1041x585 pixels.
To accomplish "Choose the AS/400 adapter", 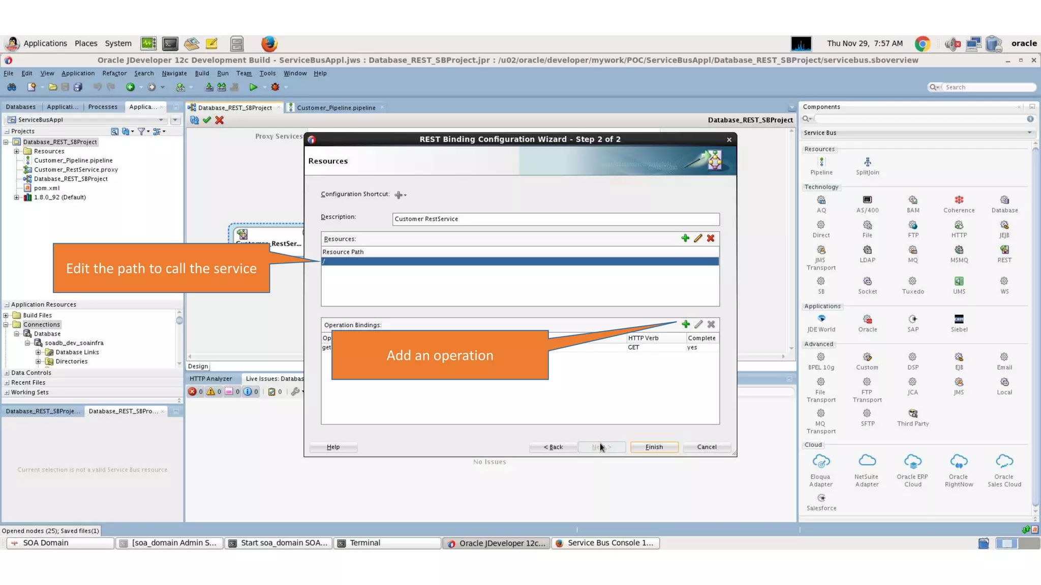I will click(x=867, y=204).
